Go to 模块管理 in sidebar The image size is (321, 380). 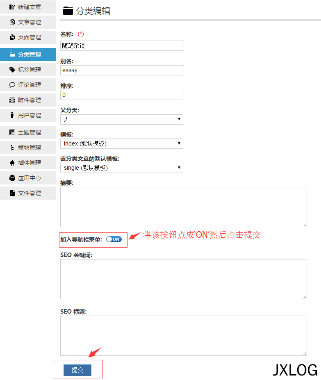click(x=28, y=148)
